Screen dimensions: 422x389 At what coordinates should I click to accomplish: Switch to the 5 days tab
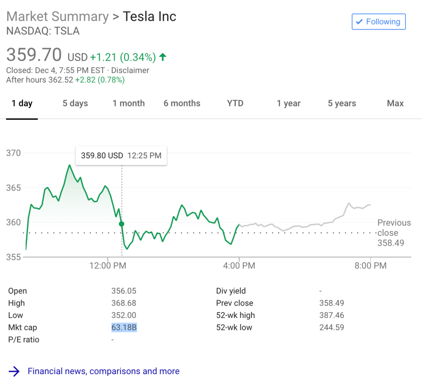(75, 103)
